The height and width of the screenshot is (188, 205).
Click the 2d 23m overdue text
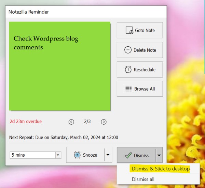[26, 122]
